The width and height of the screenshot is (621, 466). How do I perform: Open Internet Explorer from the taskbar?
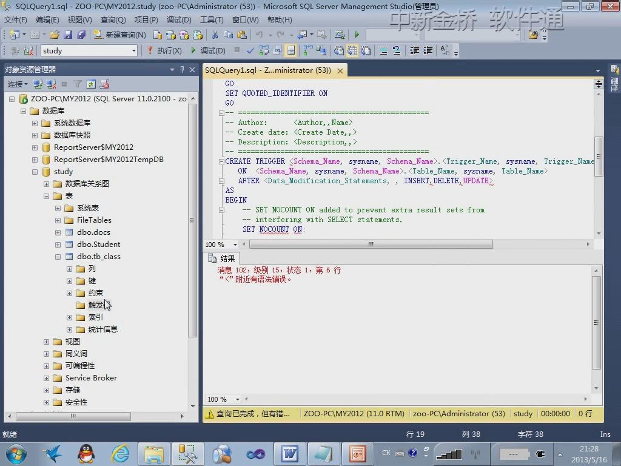(x=121, y=454)
